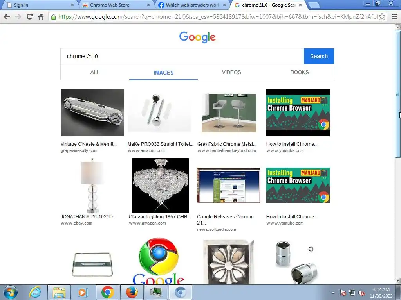Click the page scrollbar up arrow
Viewport: 401px width, 300px height.
(x=398, y=27)
